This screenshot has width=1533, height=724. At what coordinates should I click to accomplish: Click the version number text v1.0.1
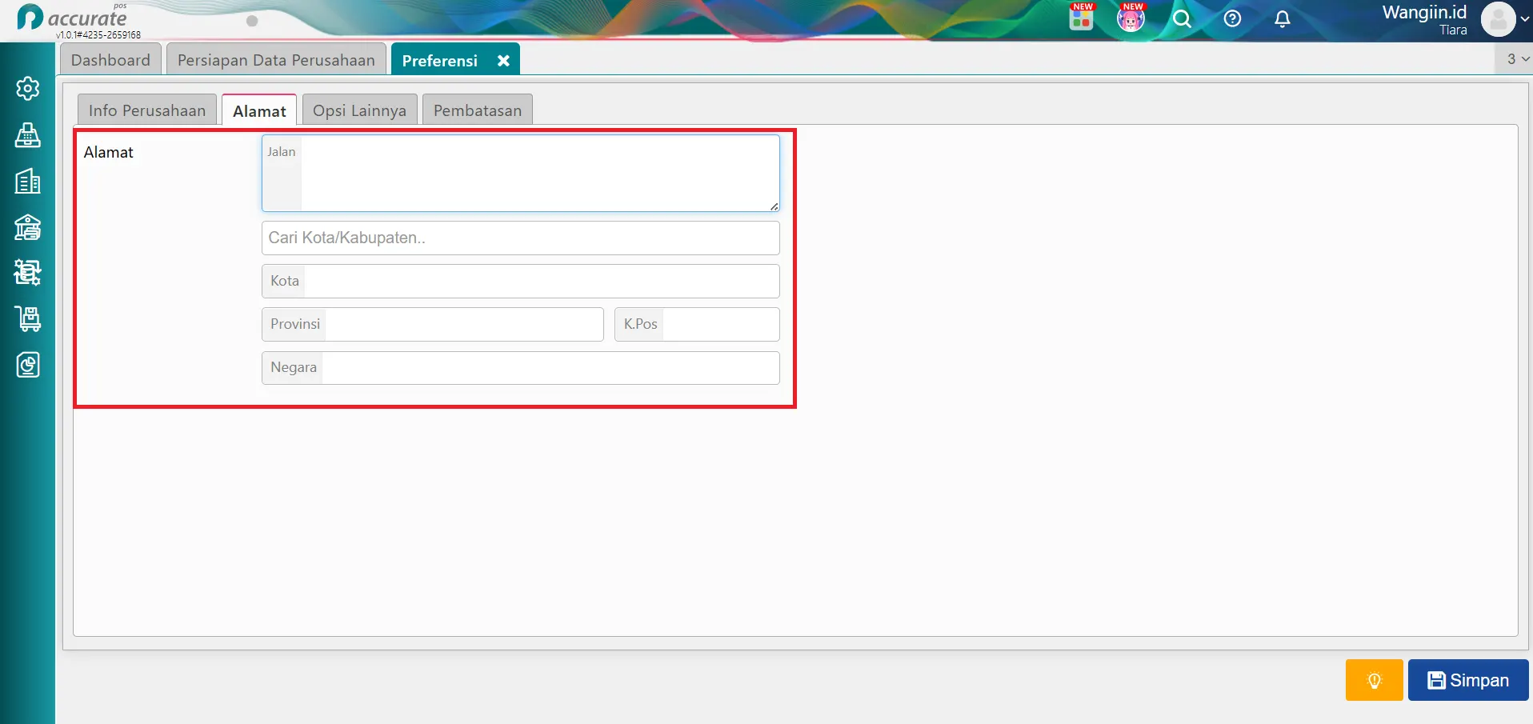(x=98, y=35)
